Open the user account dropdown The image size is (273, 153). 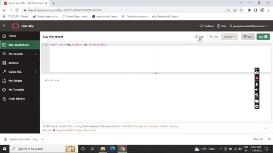click(x=248, y=26)
